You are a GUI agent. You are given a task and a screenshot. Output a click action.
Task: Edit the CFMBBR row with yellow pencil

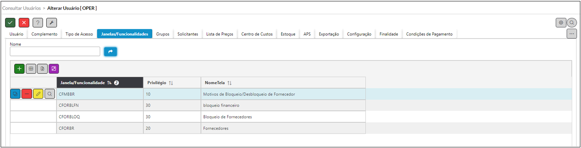pos(38,94)
